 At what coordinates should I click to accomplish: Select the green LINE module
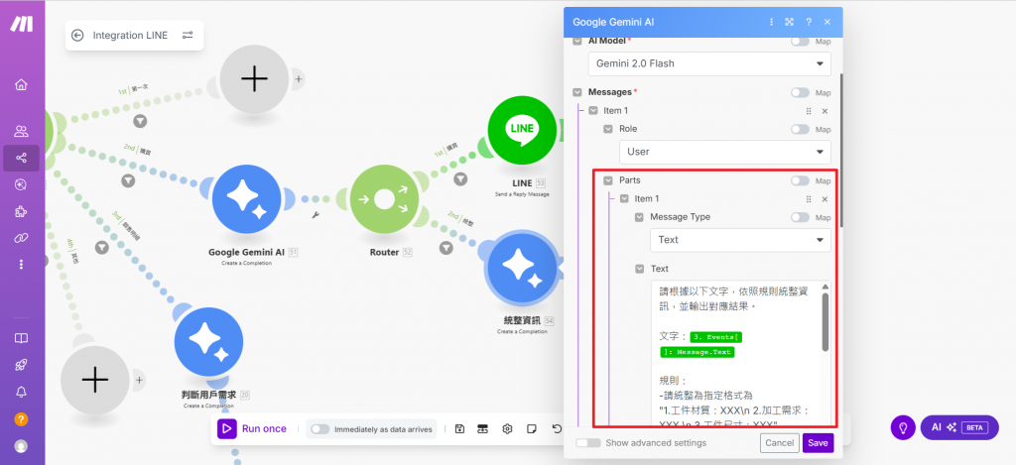coord(522,129)
